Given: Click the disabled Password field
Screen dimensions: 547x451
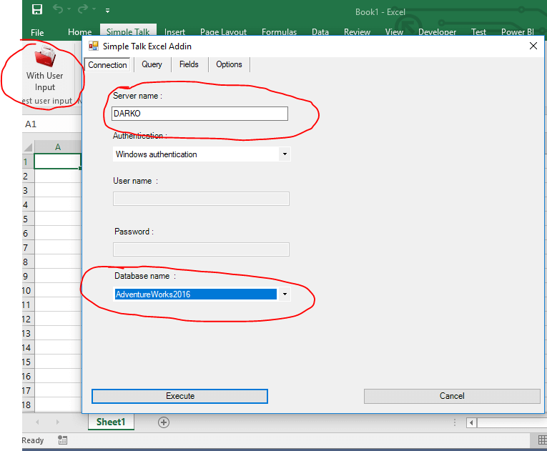Looking at the screenshot, I should 201,249.
